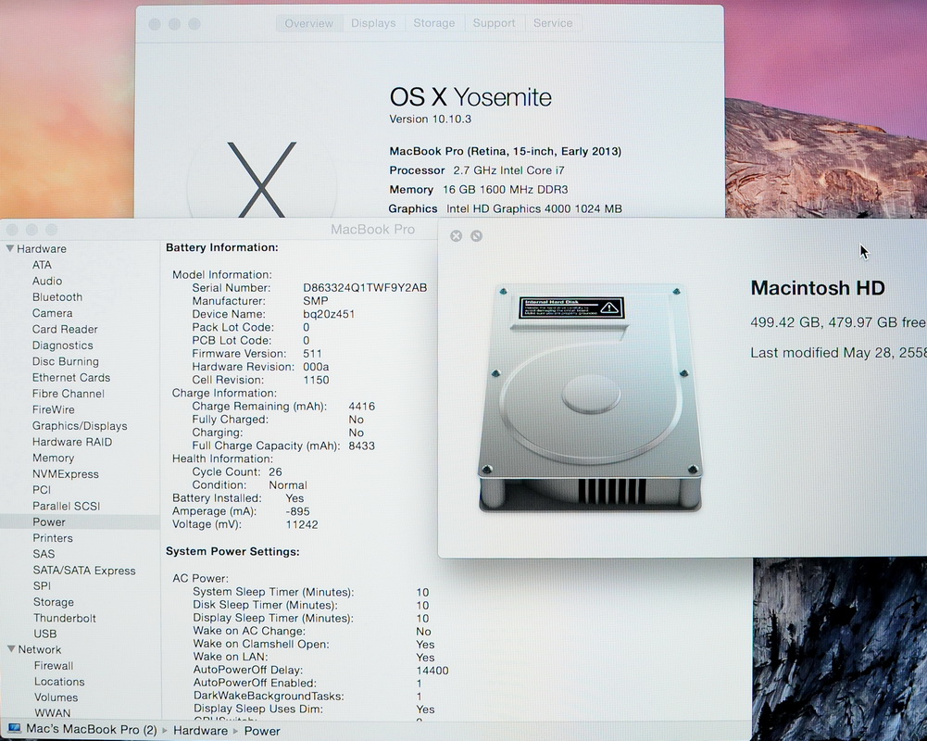
Task: Click the Amperage value -895
Action: 297,511
